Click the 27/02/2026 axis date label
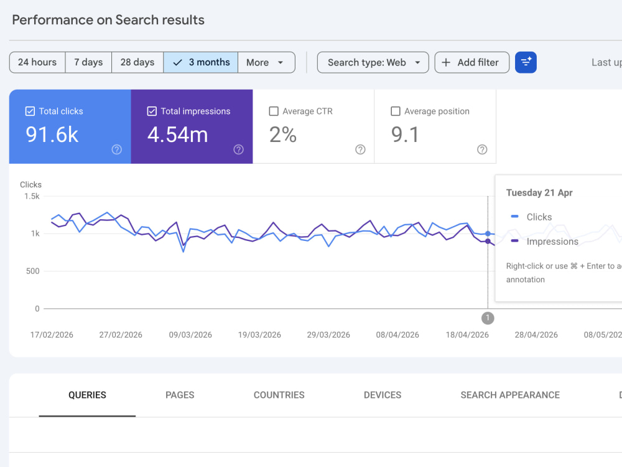622x467 pixels. click(x=121, y=335)
